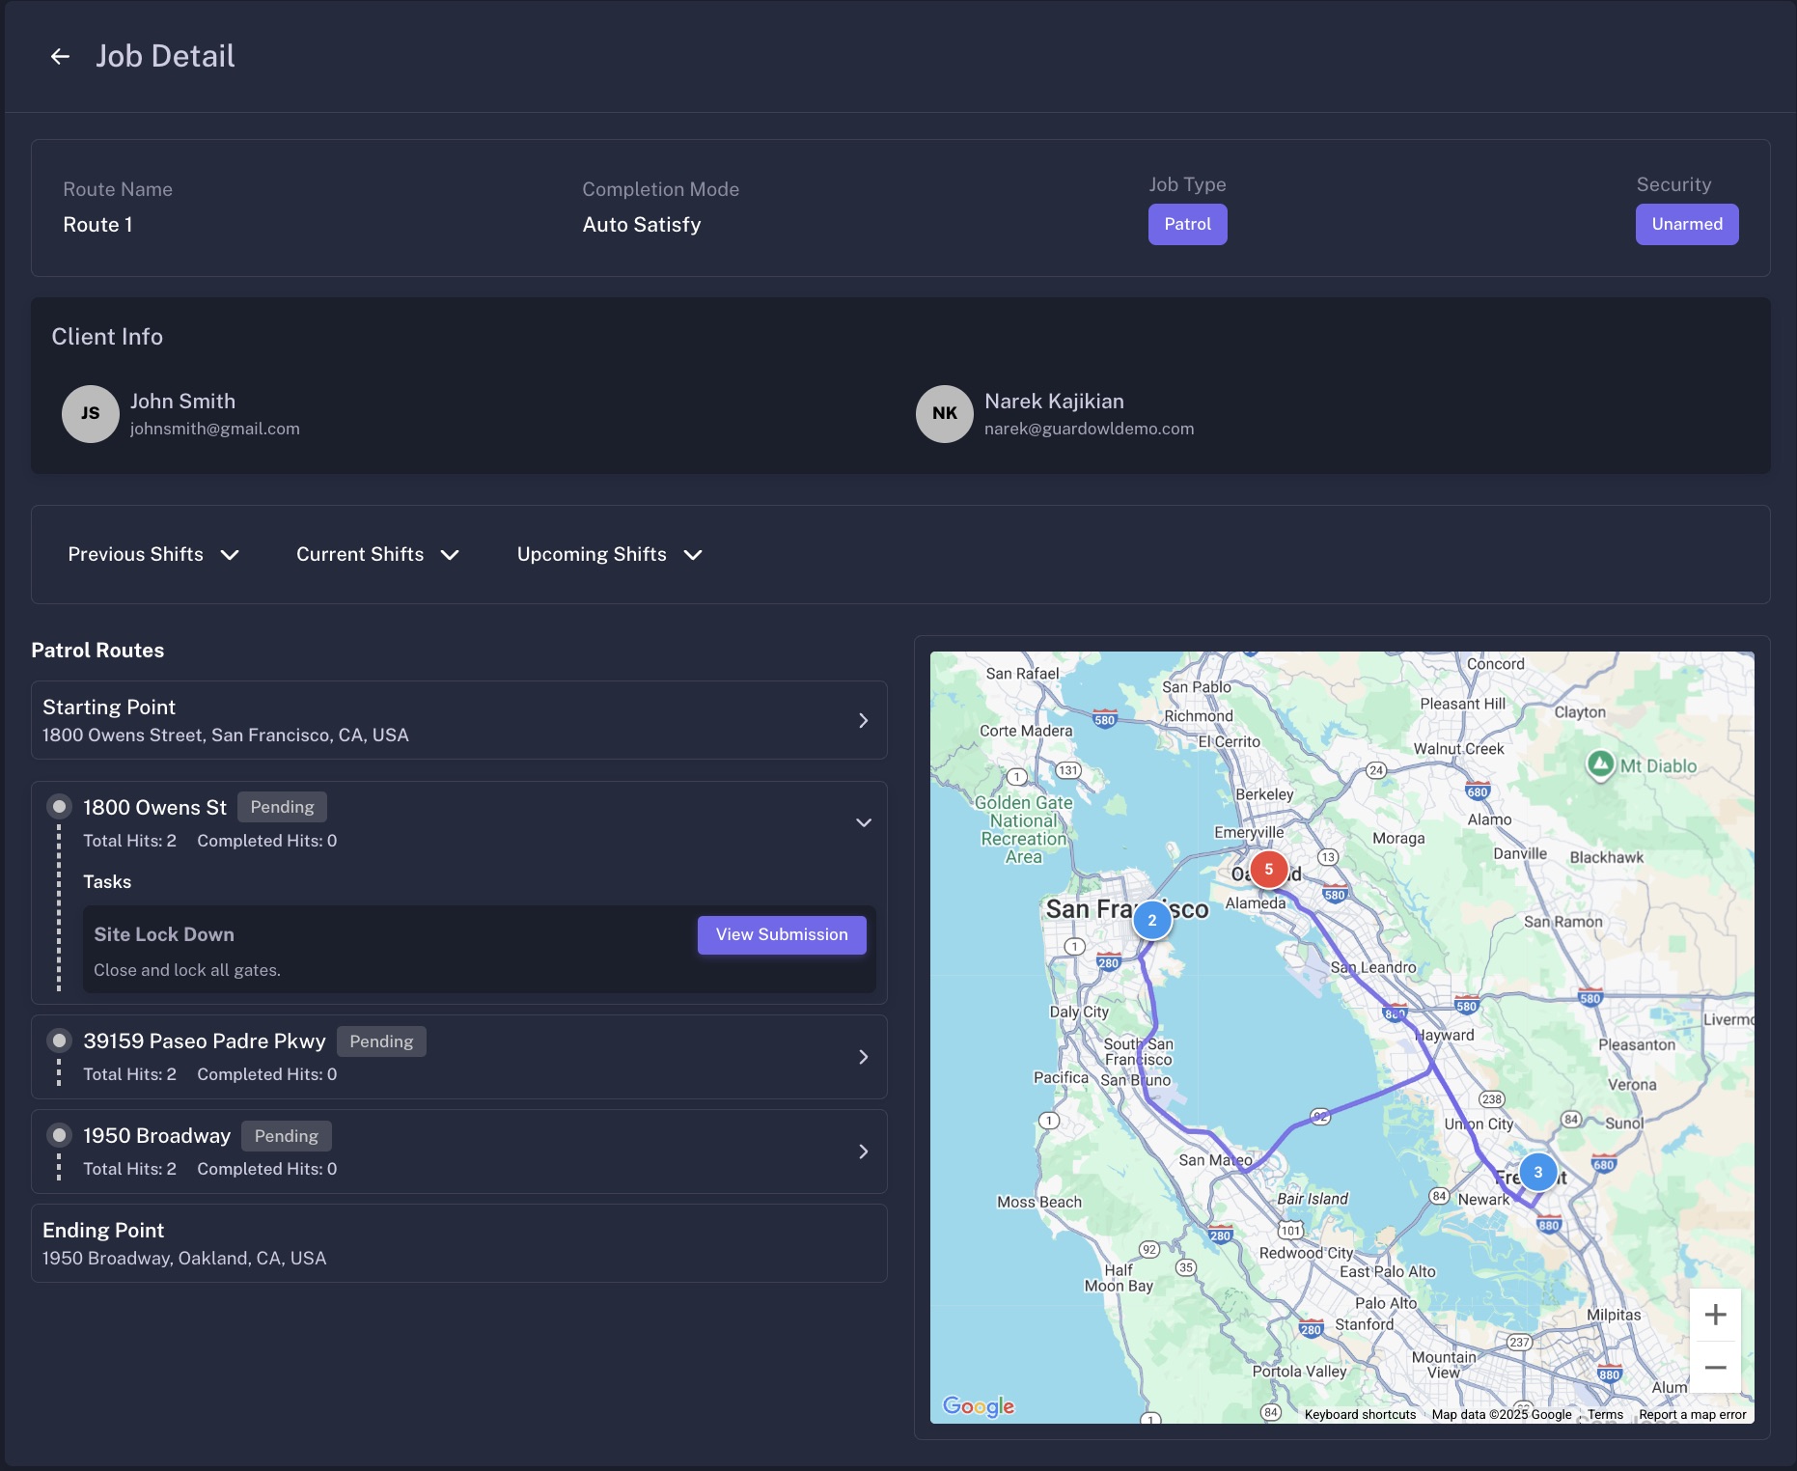
Task: Expand the Current Shifts dropdown
Action: 377,555
